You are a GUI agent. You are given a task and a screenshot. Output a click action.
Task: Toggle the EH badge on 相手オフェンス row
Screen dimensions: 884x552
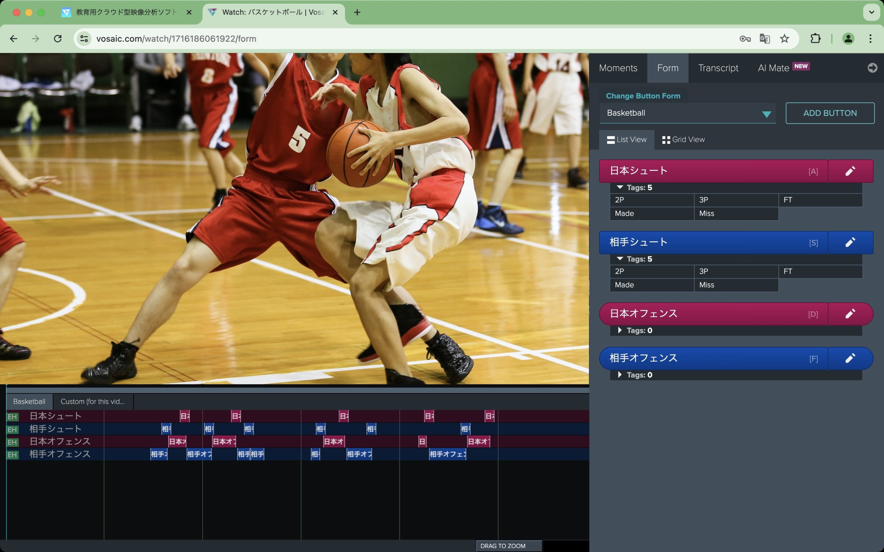[12, 454]
